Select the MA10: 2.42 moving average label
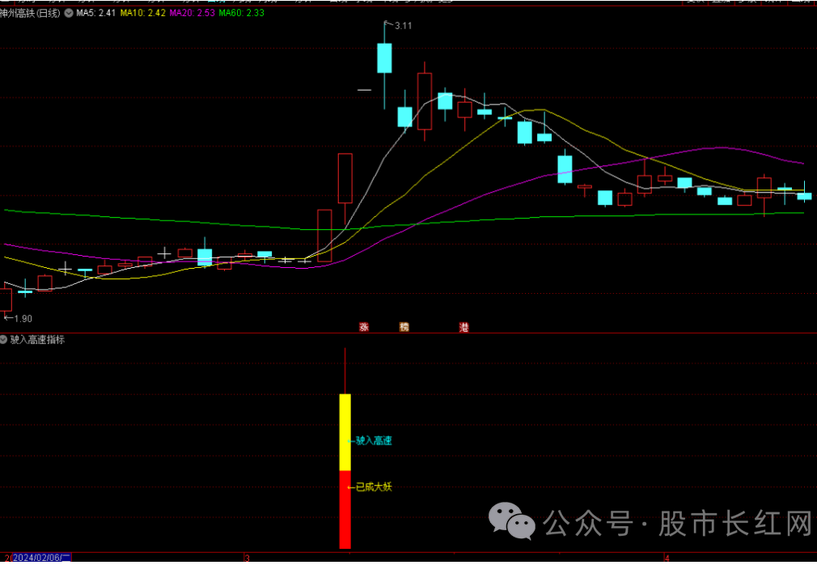This screenshot has height=565, width=817. (x=142, y=13)
